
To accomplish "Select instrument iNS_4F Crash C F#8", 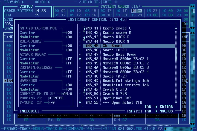I will pos(129,90).
